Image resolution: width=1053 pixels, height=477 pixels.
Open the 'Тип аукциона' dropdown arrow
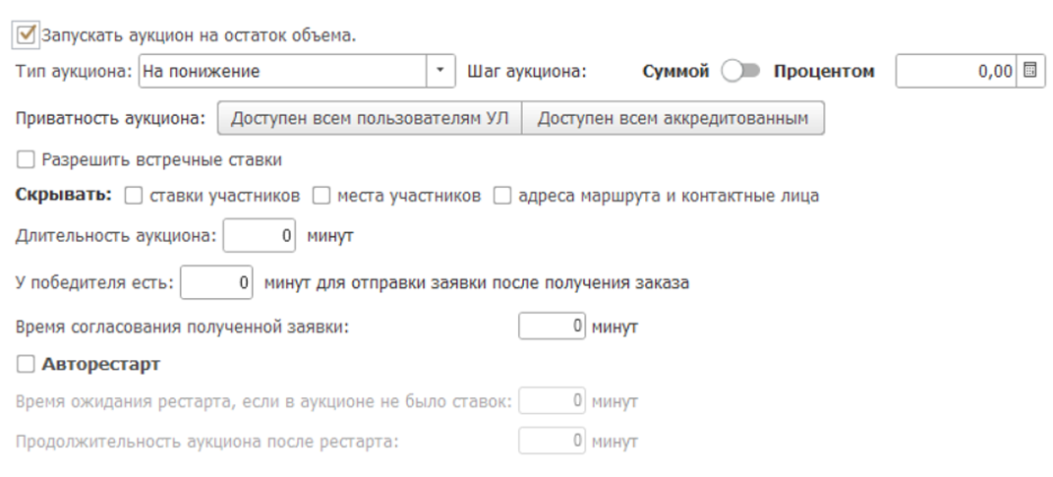pyautogui.click(x=439, y=71)
